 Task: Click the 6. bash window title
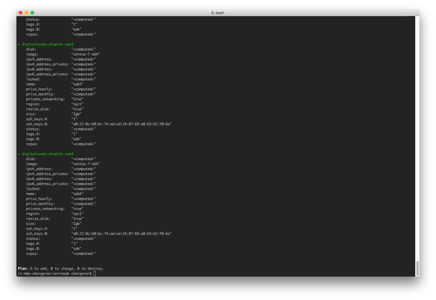click(218, 13)
